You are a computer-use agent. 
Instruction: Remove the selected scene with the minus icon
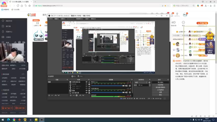[52, 95]
